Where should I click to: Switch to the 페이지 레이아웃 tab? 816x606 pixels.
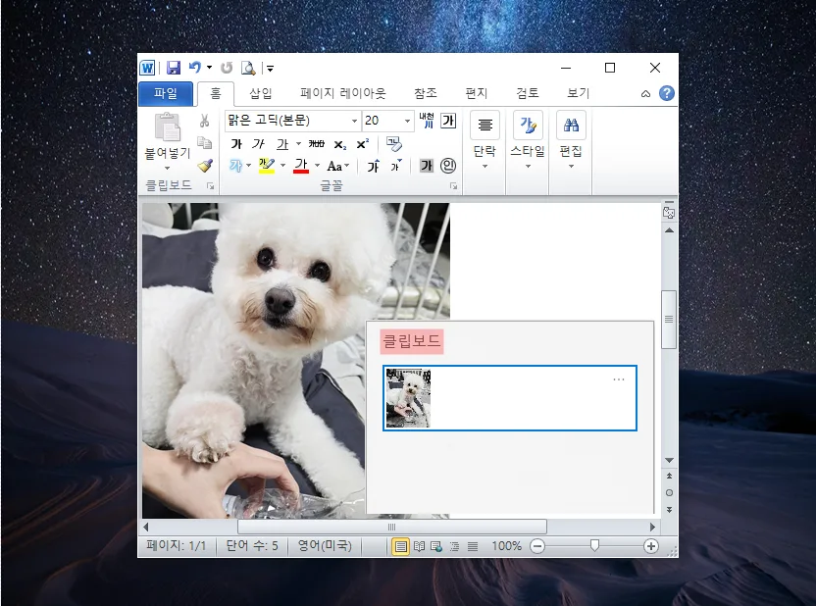click(x=343, y=93)
